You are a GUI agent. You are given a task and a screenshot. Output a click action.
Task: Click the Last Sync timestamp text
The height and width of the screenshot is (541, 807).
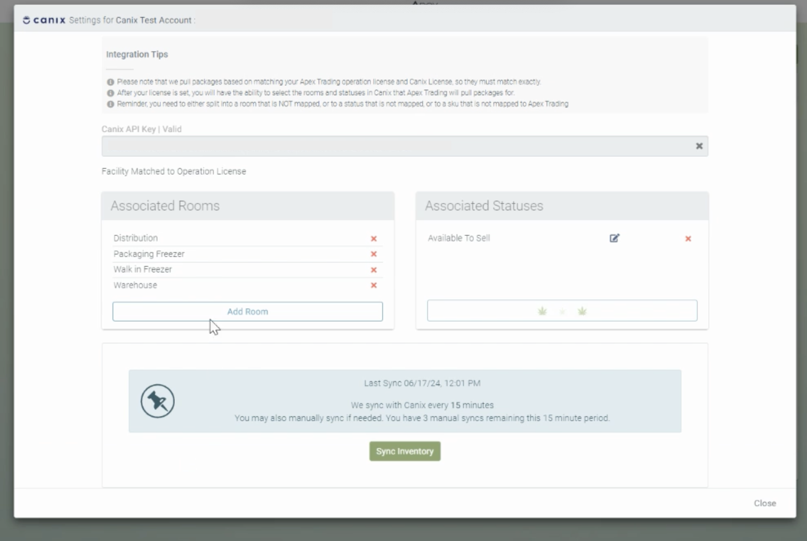(422, 383)
